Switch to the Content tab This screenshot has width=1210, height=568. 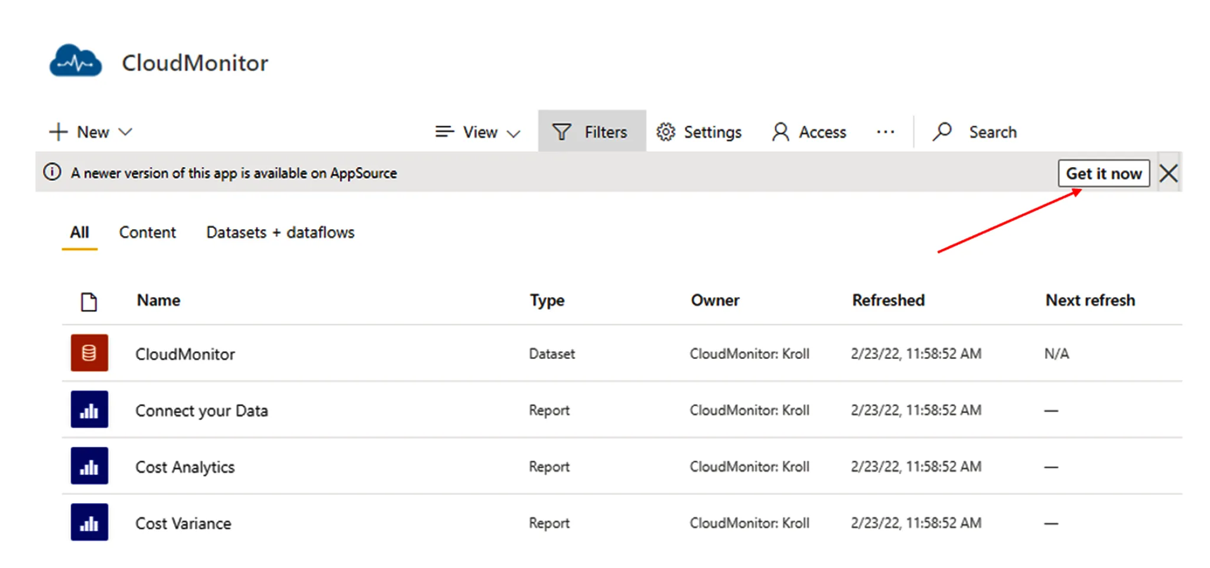click(147, 233)
